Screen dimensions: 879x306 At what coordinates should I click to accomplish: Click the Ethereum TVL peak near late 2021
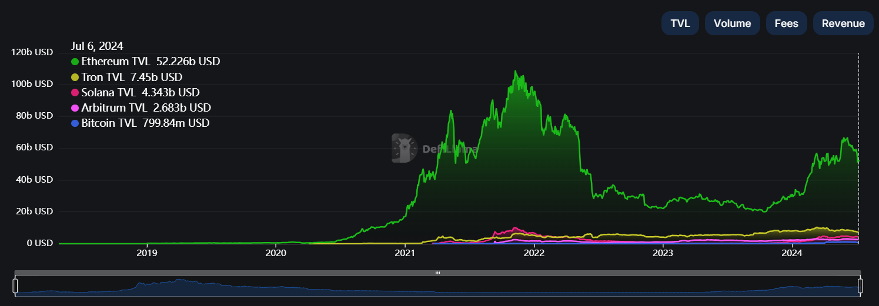[x=515, y=72]
